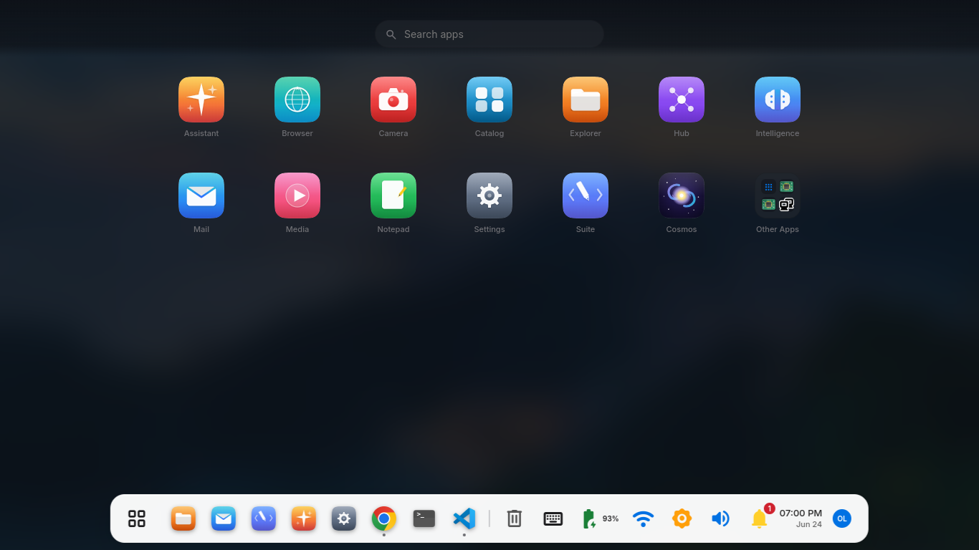Switch to Visual Studio Code in dock
Image resolution: width=979 pixels, height=550 pixels.
tap(464, 518)
